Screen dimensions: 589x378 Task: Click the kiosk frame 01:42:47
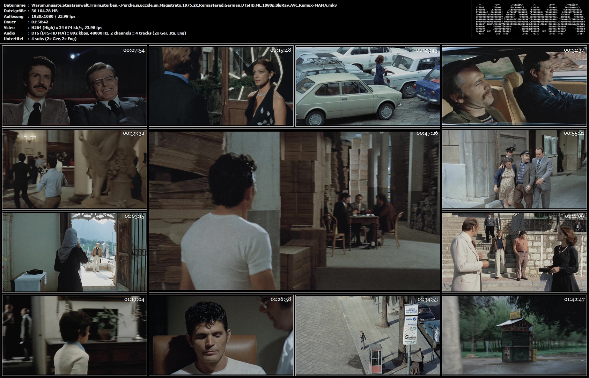point(514,335)
